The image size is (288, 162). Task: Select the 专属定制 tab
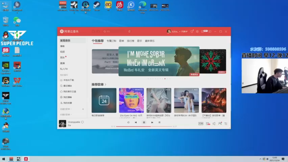(x=111, y=41)
